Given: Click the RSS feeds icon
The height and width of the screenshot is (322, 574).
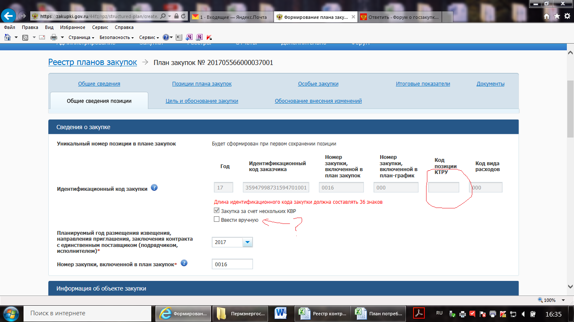Looking at the screenshot, I should [x=25, y=37].
